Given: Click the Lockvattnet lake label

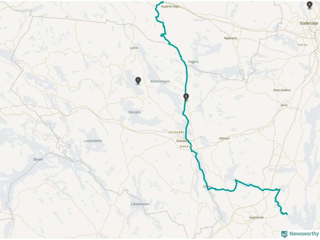Looking at the screenshot, I should pyautogui.click(x=93, y=141).
